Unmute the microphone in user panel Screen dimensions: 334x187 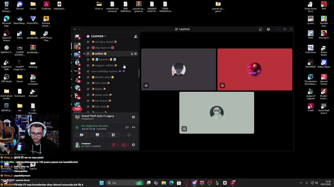coord(114,145)
